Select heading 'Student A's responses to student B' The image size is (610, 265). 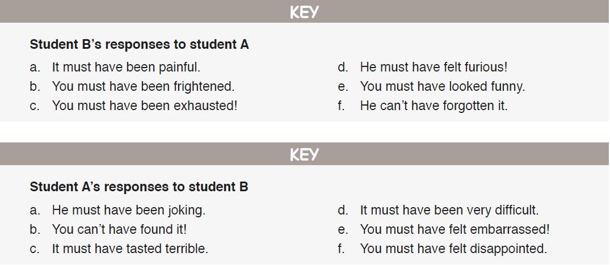pyautogui.click(x=139, y=187)
